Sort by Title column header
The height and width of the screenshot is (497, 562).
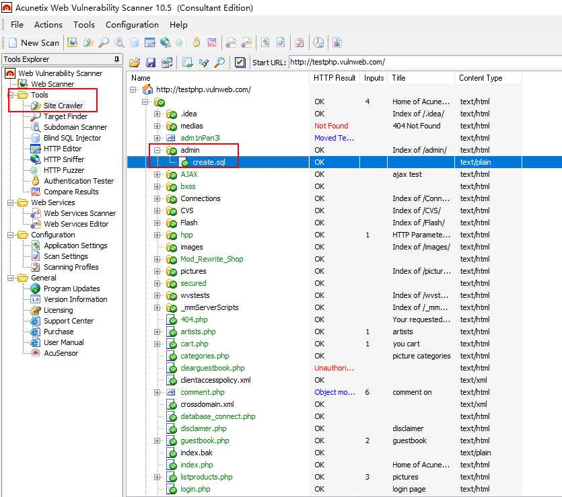pos(421,78)
